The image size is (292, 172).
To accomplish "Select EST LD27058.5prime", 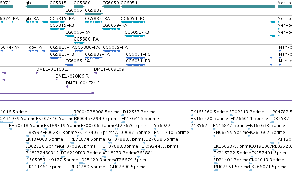I will (x=161, y=139).
